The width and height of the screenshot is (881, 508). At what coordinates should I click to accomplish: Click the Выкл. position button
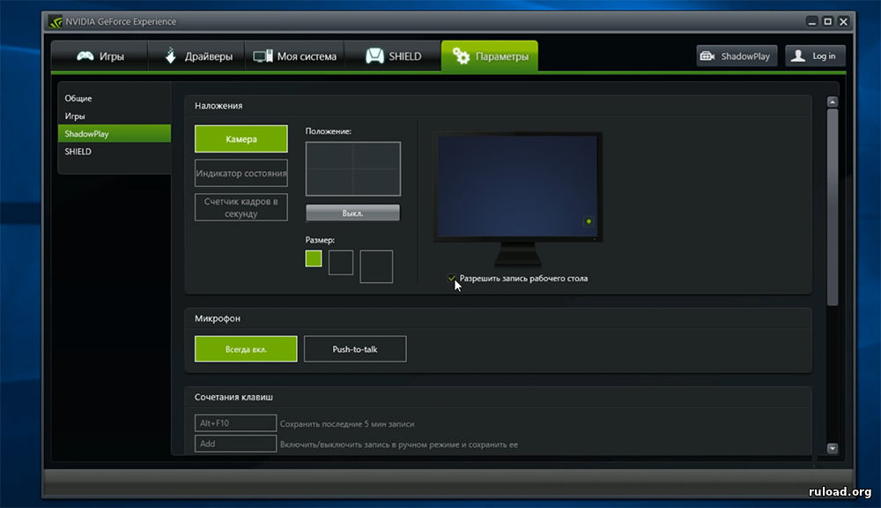pos(353,213)
